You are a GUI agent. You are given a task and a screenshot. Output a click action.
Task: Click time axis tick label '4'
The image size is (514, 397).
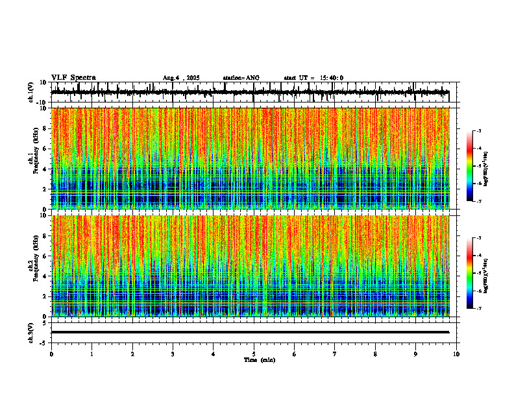pos(214,354)
